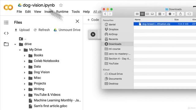Click the Colab logo
196x110 pixels.
click(x=8, y=7)
